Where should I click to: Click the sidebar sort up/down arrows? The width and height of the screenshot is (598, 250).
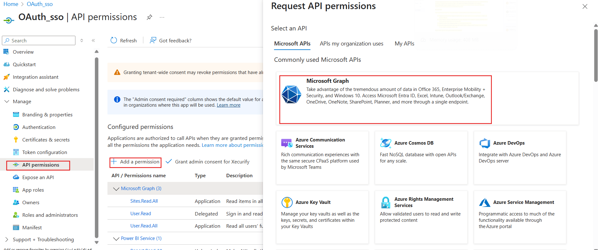(x=82, y=40)
